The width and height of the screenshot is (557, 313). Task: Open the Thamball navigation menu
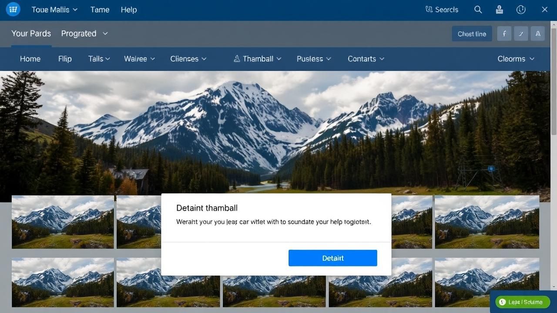(x=258, y=59)
